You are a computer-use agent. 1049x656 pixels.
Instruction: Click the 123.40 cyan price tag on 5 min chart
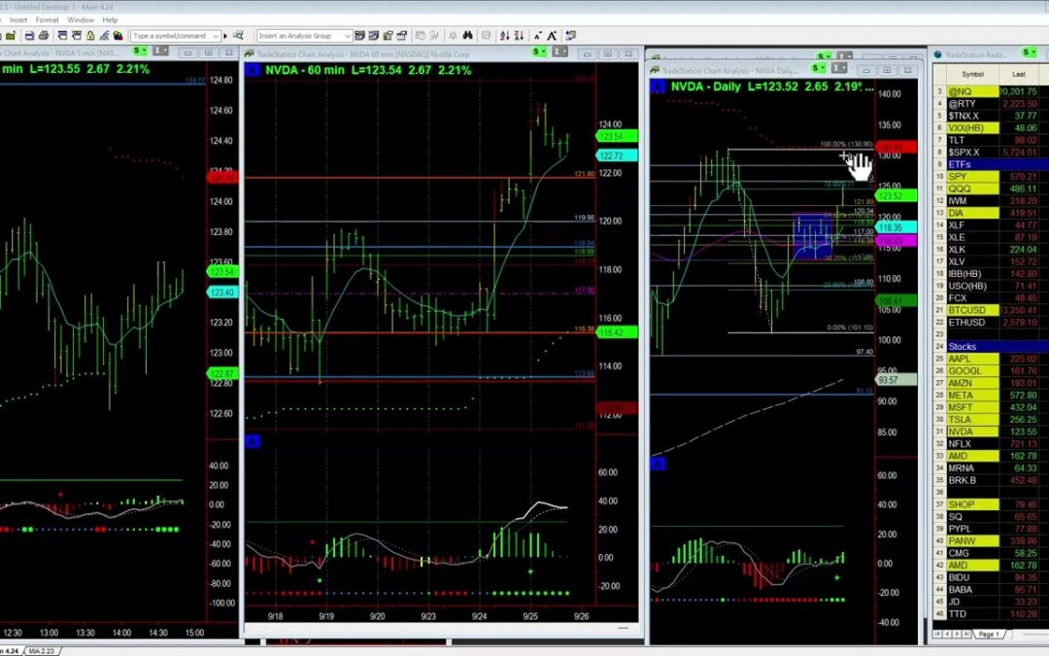tap(222, 293)
